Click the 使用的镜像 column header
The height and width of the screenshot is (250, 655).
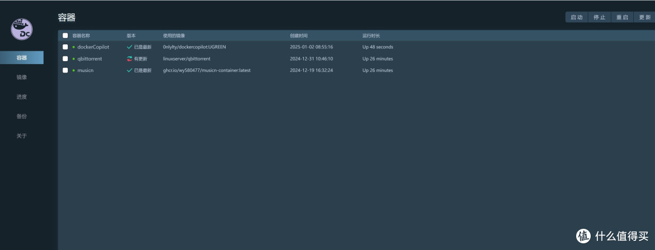pos(174,36)
